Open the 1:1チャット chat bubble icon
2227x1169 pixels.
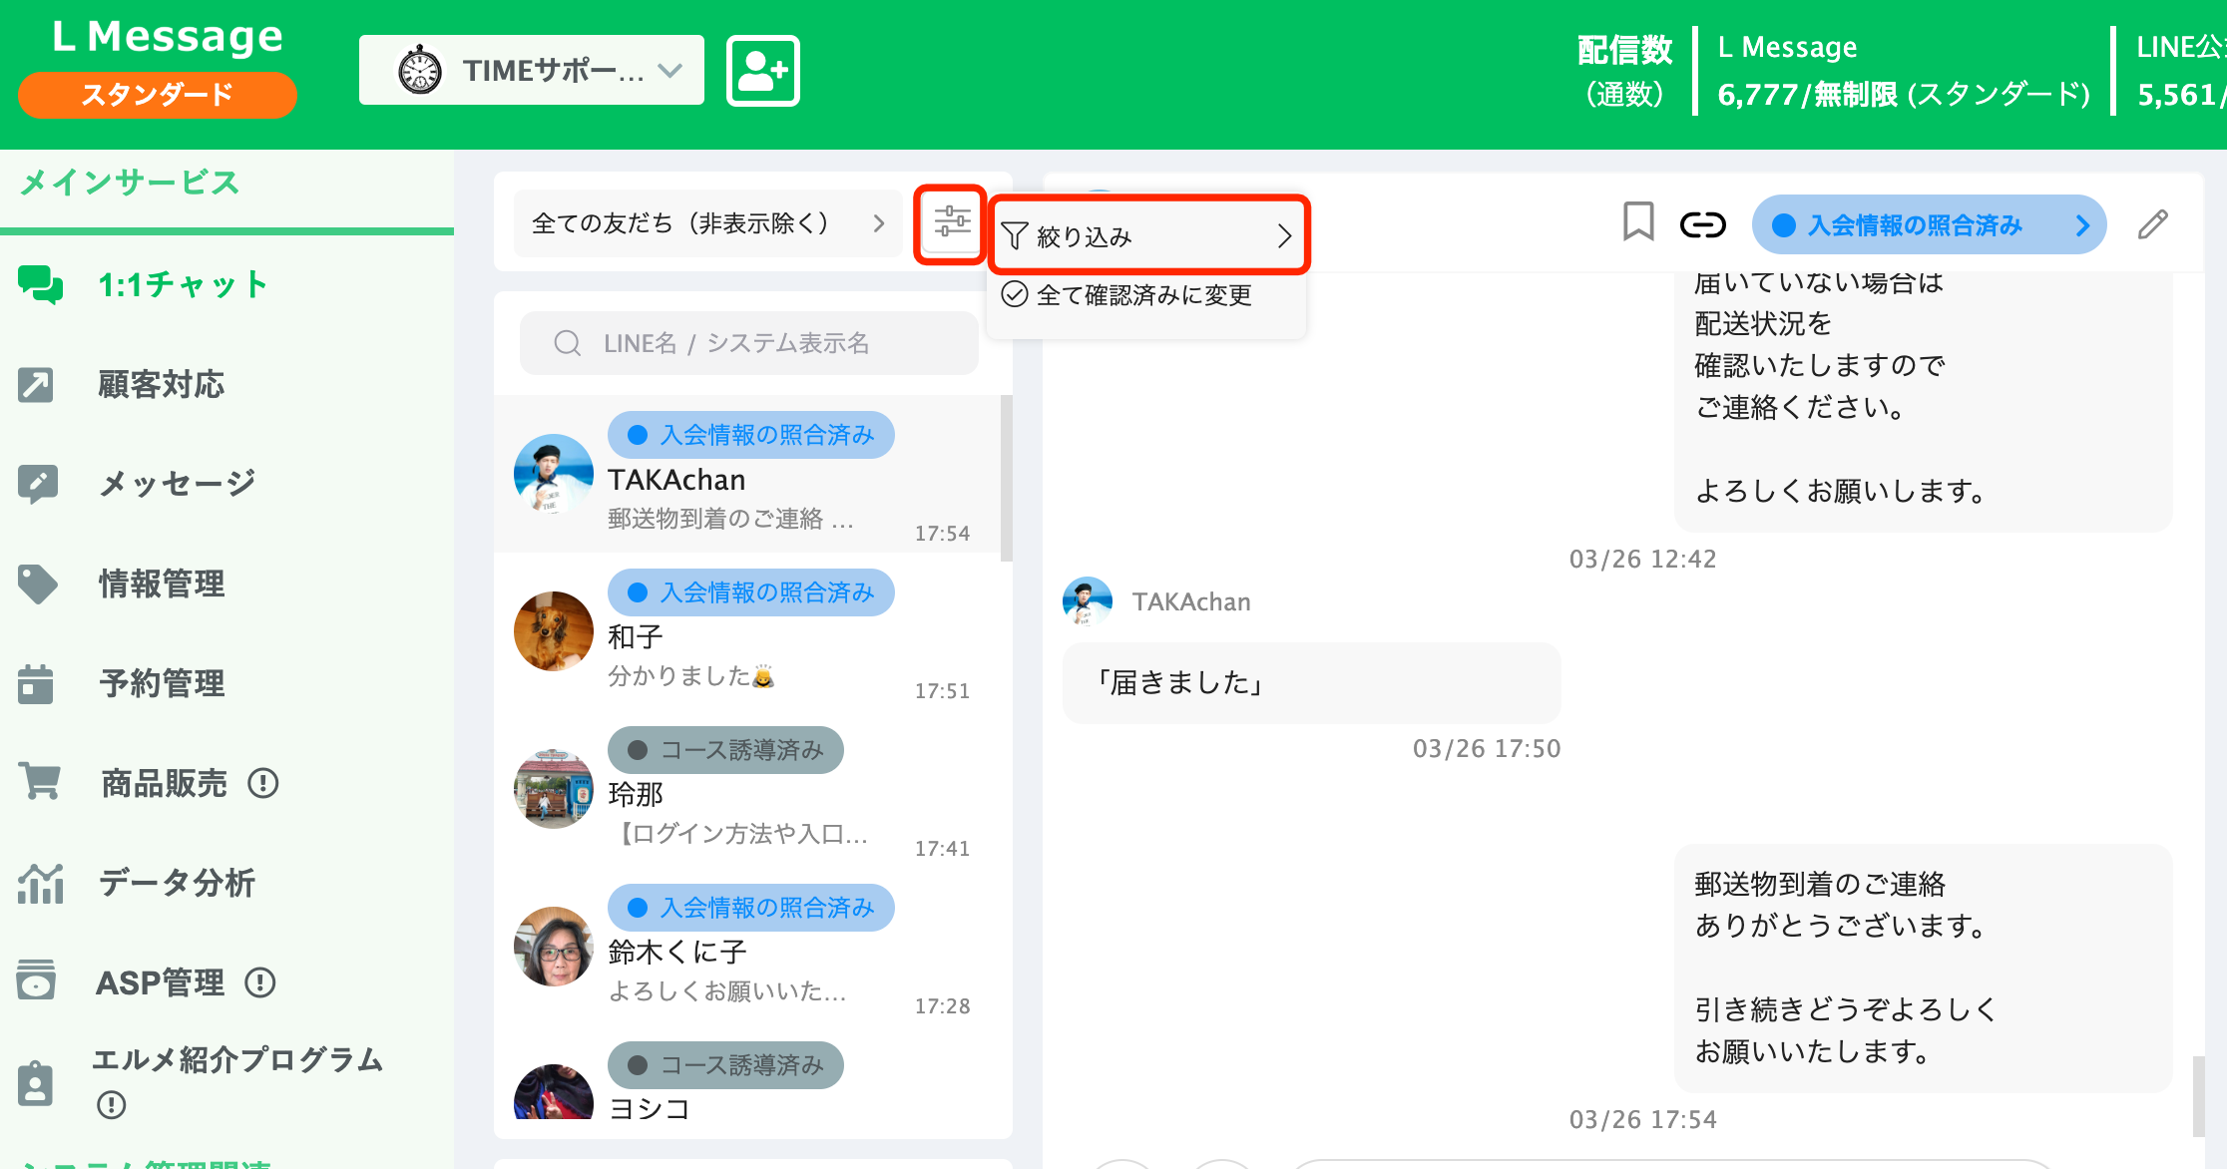[40, 284]
